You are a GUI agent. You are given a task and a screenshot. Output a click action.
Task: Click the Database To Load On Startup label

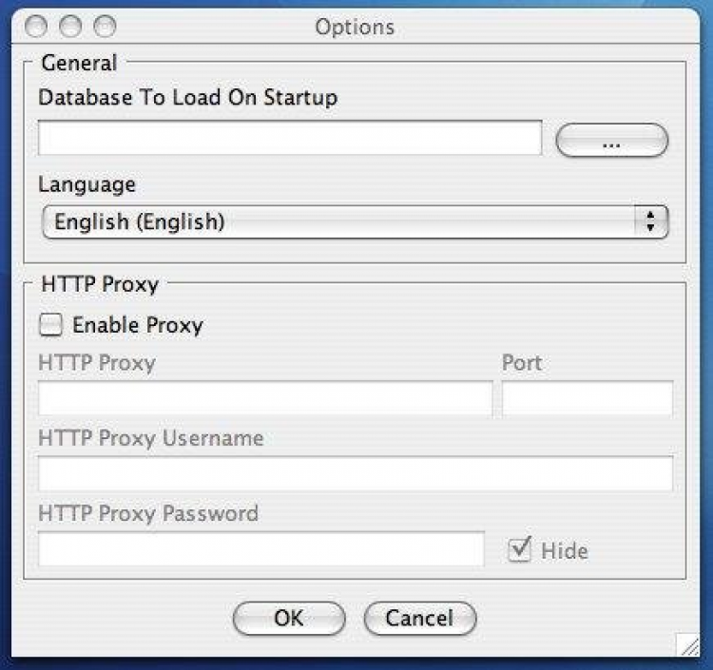pos(187,97)
